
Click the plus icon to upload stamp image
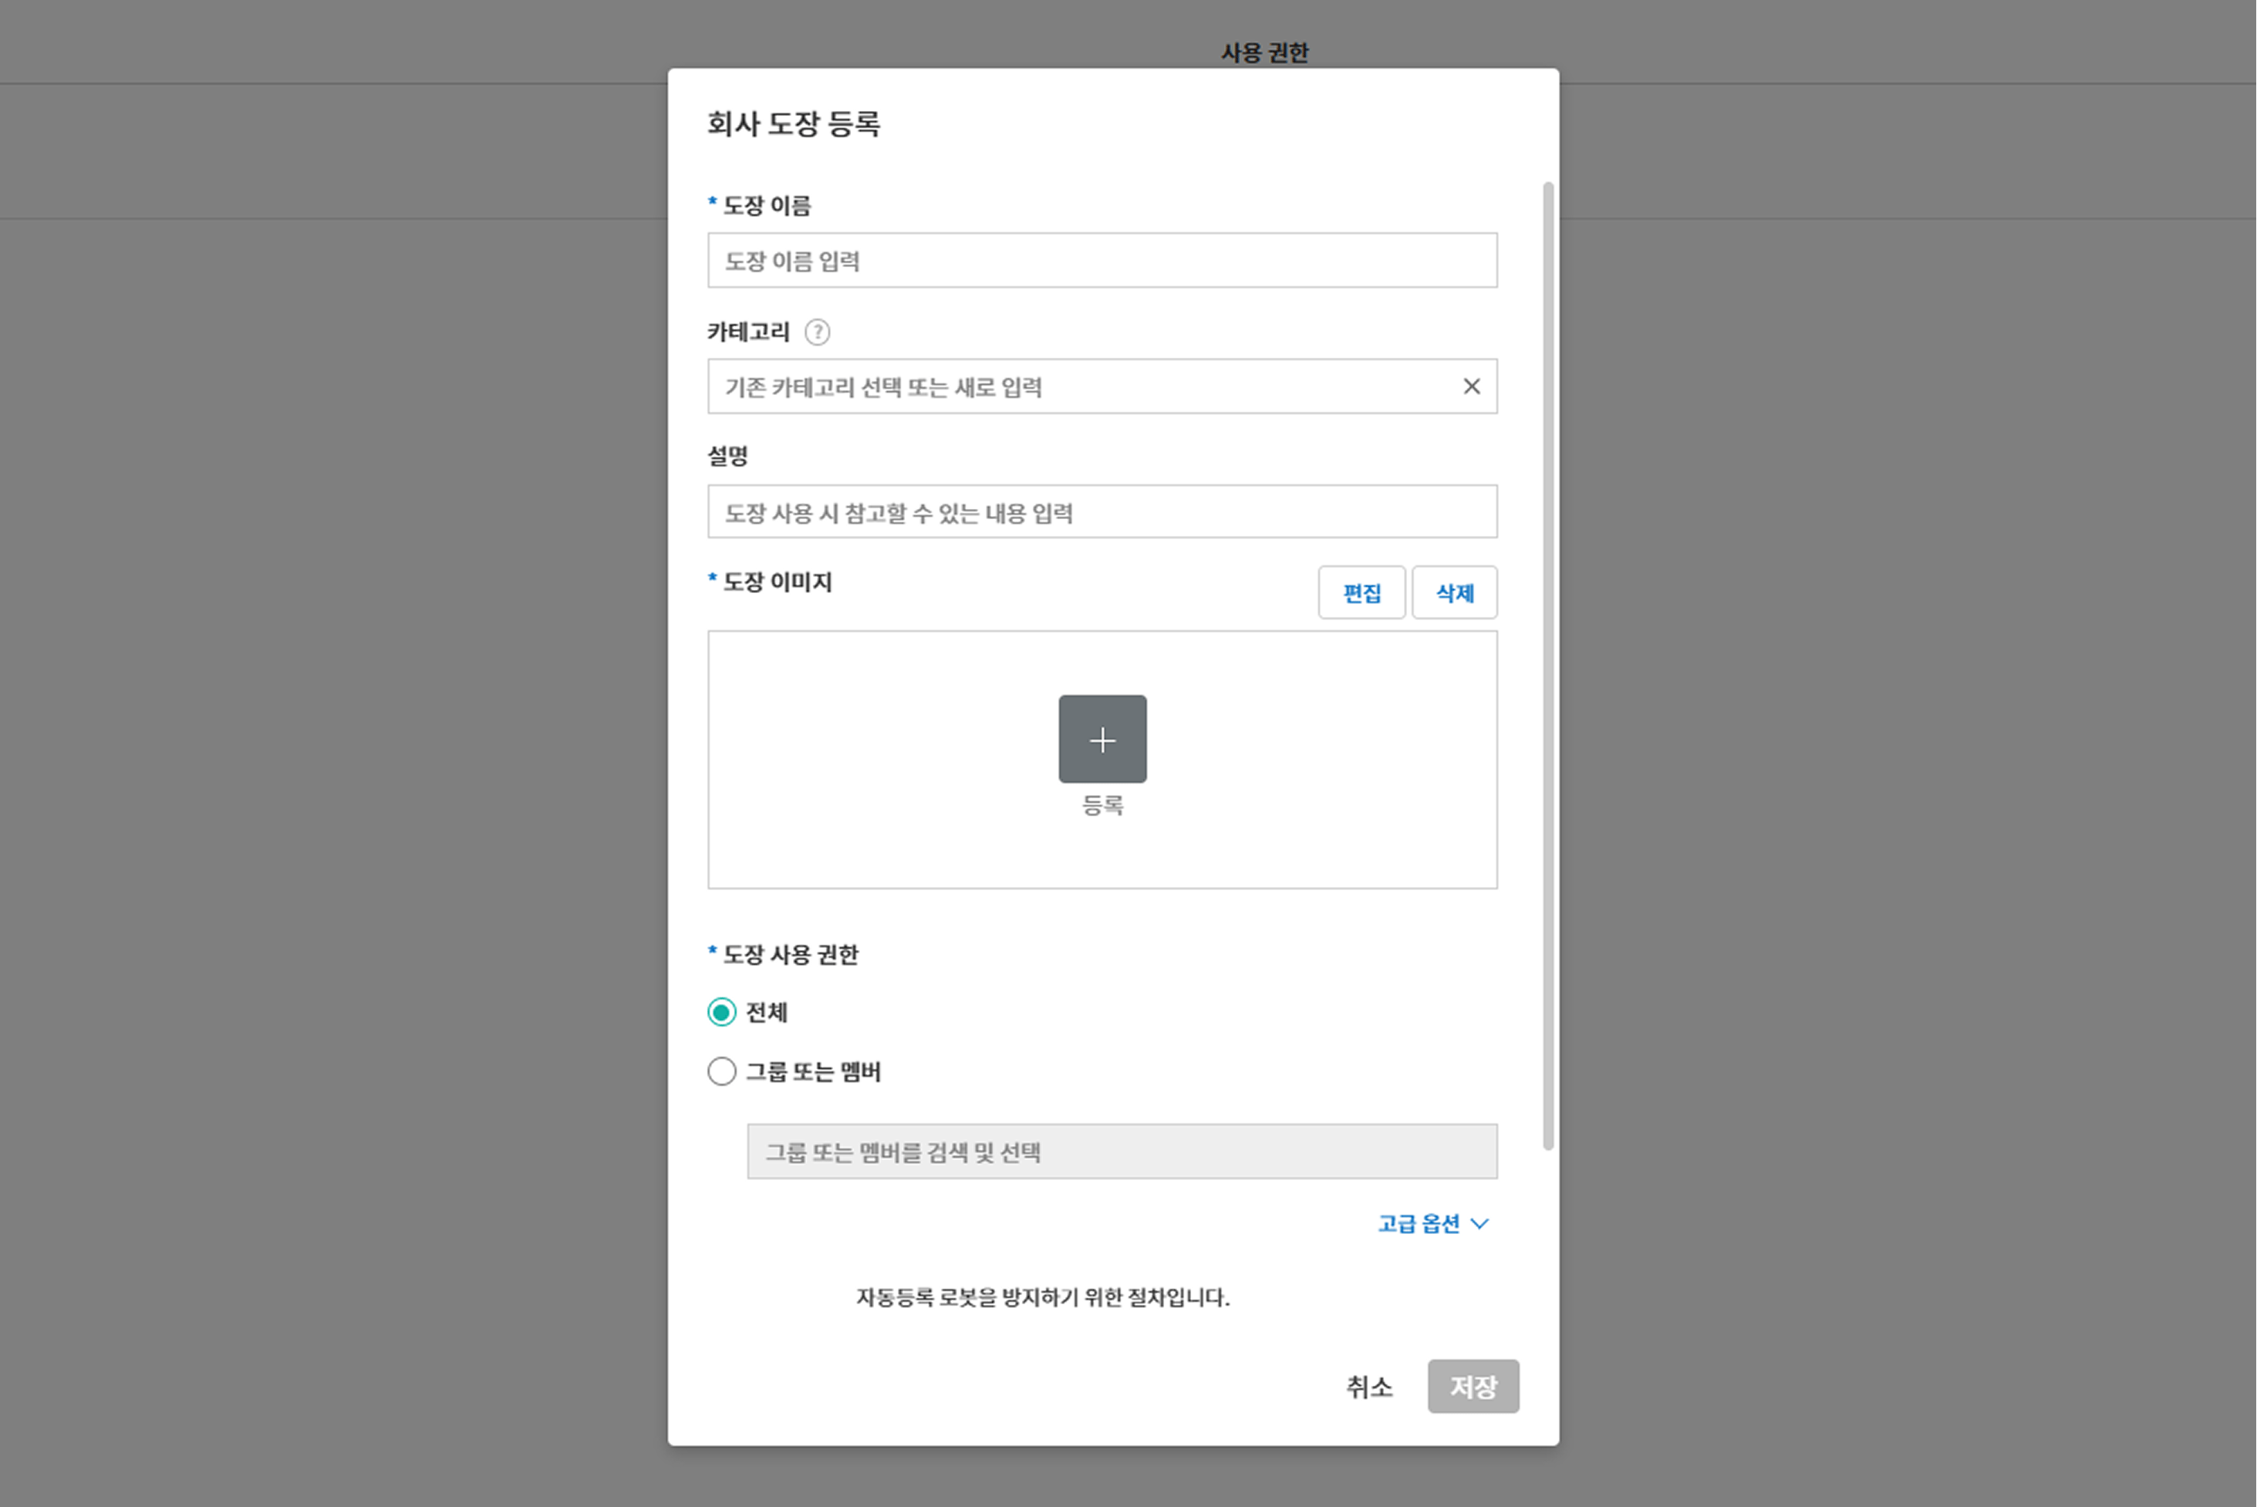(x=1102, y=739)
